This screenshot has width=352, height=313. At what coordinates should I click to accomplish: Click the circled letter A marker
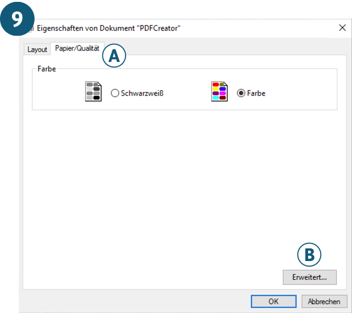click(114, 56)
